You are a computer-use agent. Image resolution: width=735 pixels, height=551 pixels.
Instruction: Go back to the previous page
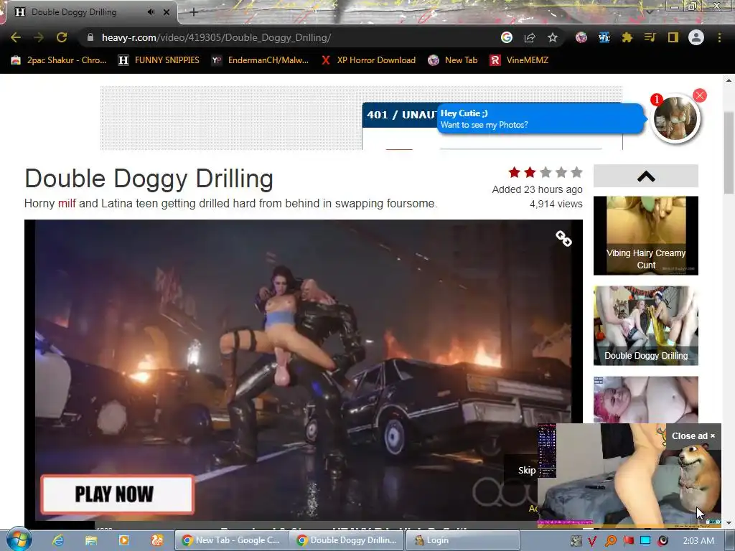point(16,37)
